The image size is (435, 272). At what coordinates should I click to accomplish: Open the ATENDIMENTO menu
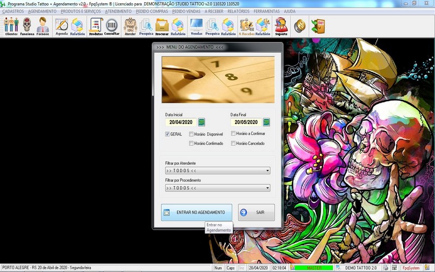pos(118,11)
